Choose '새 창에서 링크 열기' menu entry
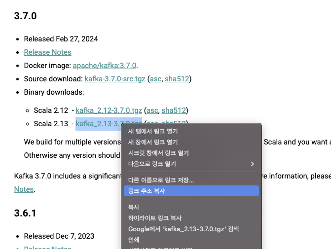This screenshot has width=331, height=249. tap(191, 142)
